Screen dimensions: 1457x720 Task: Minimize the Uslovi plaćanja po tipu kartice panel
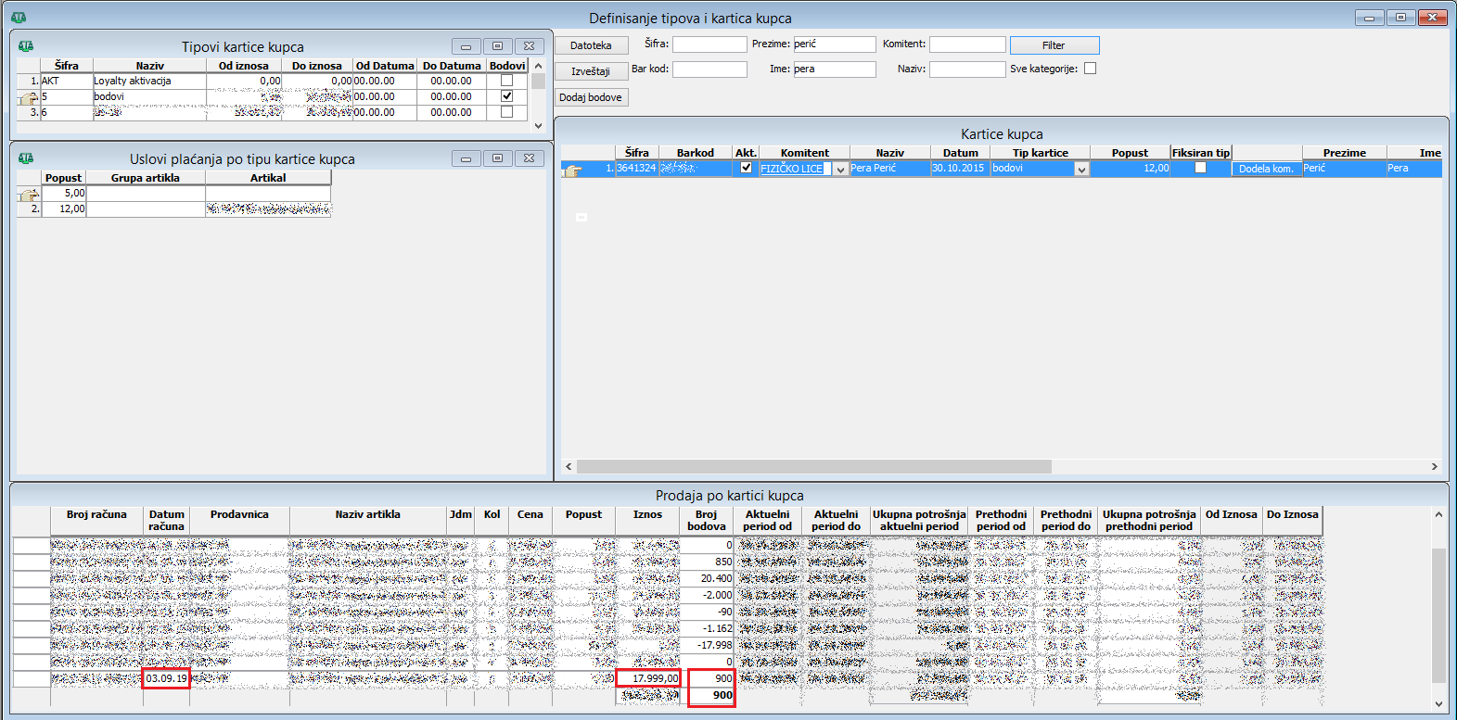(x=466, y=158)
